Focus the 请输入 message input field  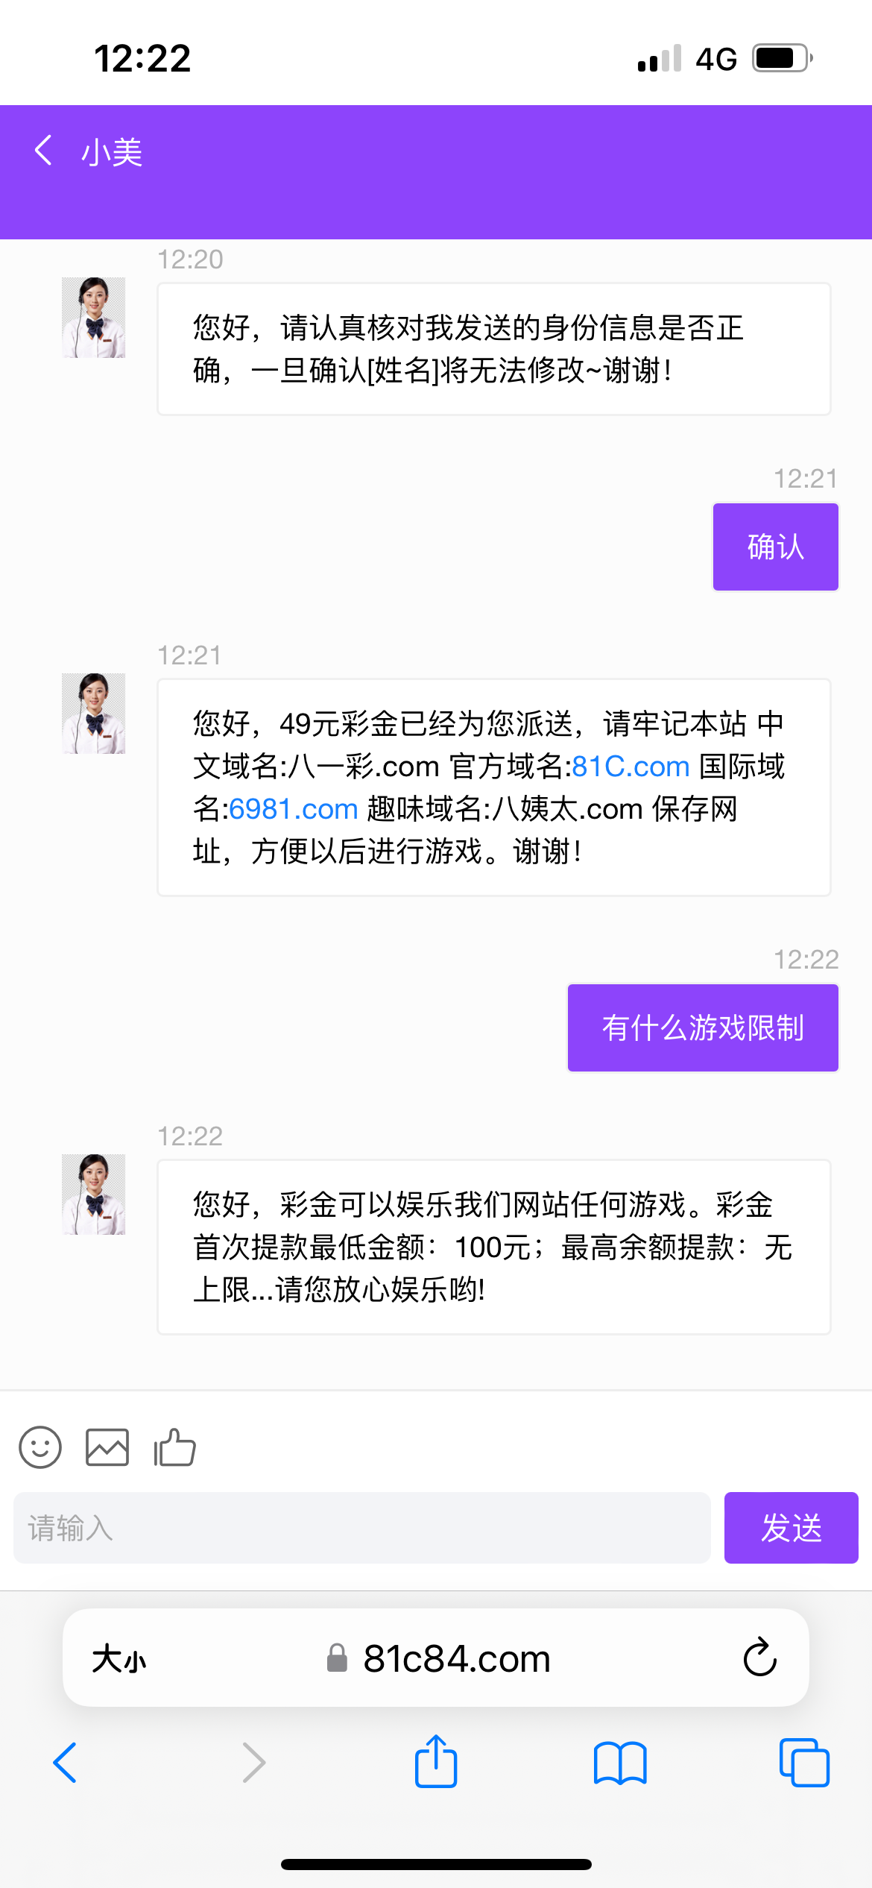361,1528
